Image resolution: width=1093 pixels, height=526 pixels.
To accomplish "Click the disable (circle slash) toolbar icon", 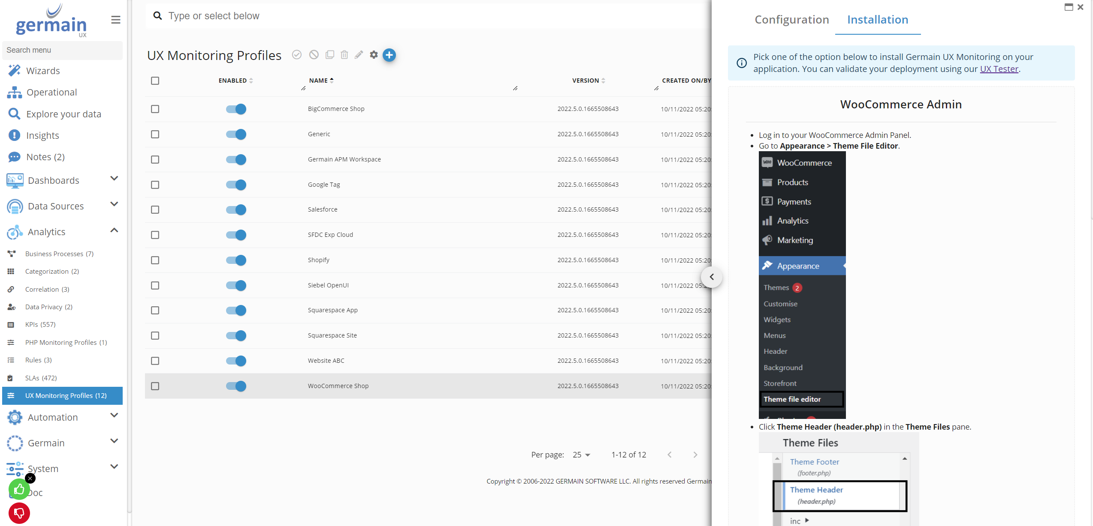I will 314,55.
